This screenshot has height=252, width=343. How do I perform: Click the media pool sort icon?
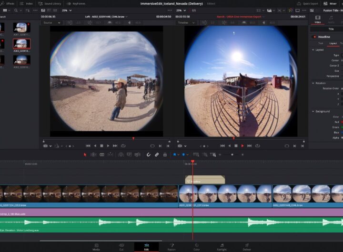[x=27, y=10]
